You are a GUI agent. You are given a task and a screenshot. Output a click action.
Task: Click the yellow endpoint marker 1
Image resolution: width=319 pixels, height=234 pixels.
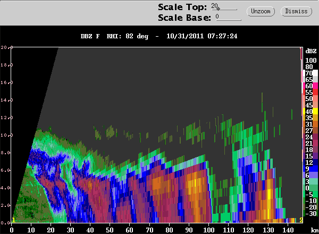13,220
